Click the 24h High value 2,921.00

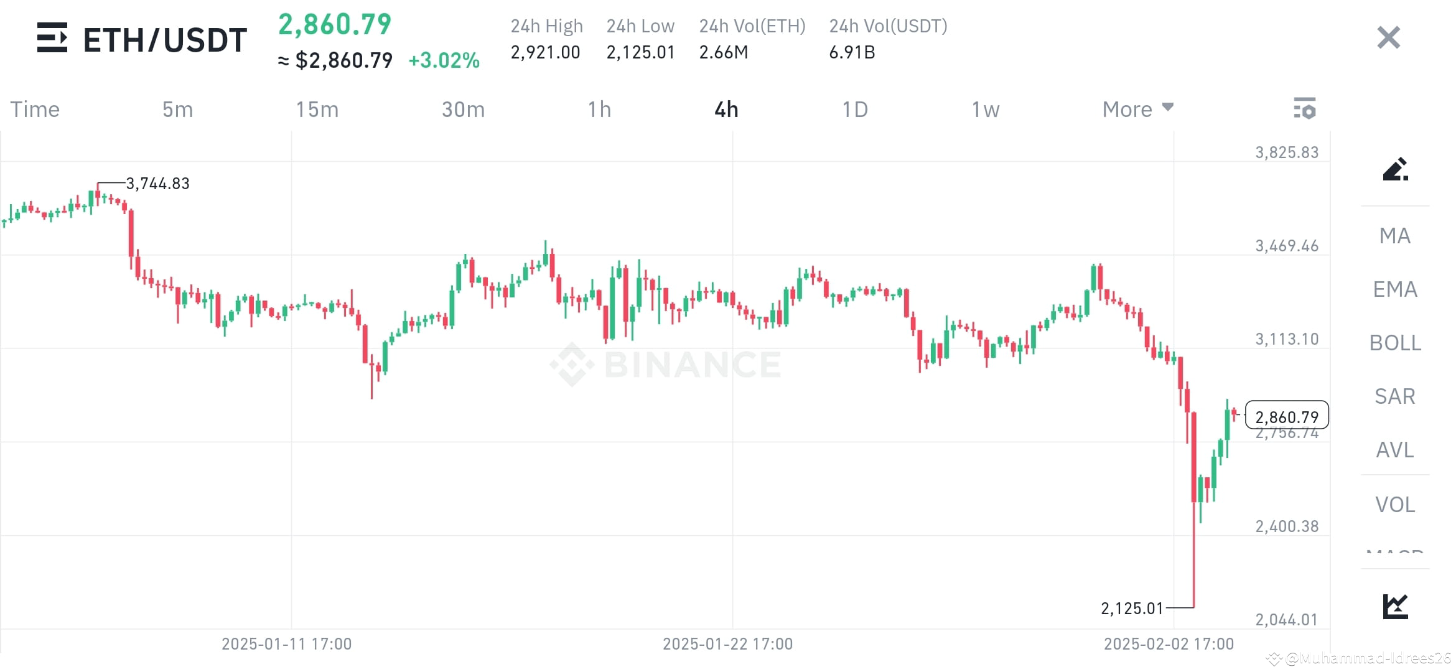coord(544,52)
